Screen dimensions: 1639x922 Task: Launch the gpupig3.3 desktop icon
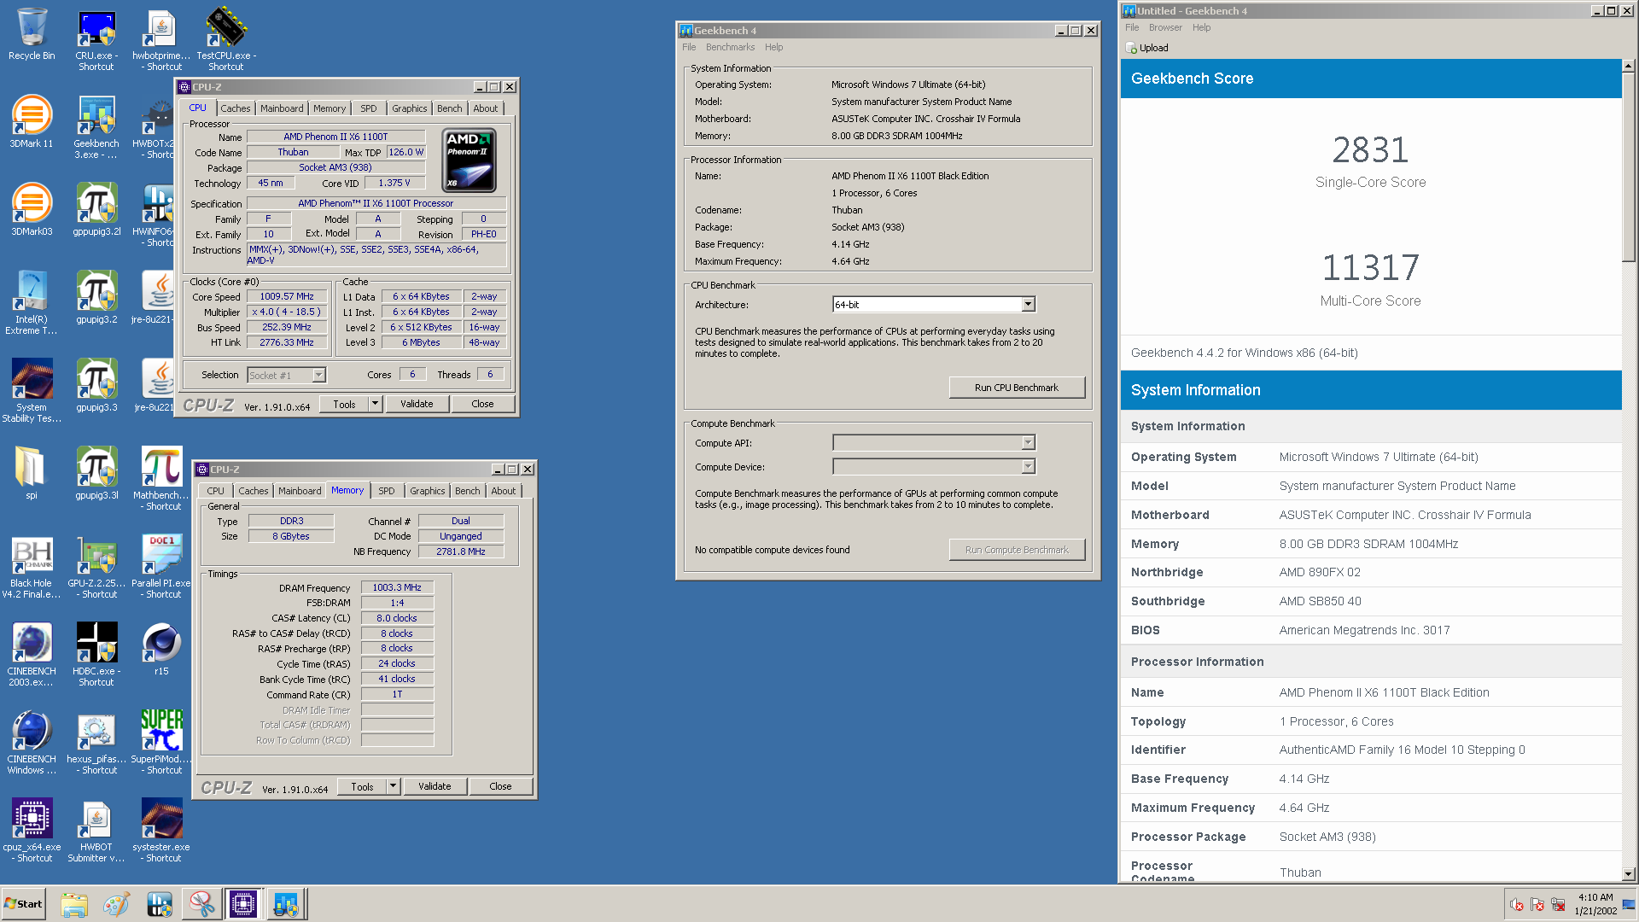click(x=96, y=386)
